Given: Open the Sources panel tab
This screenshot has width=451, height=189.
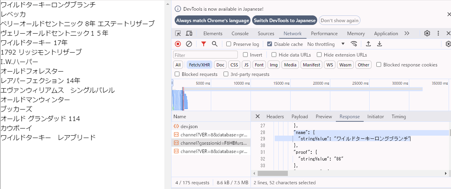Looking at the screenshot, I should click(266, 34).
